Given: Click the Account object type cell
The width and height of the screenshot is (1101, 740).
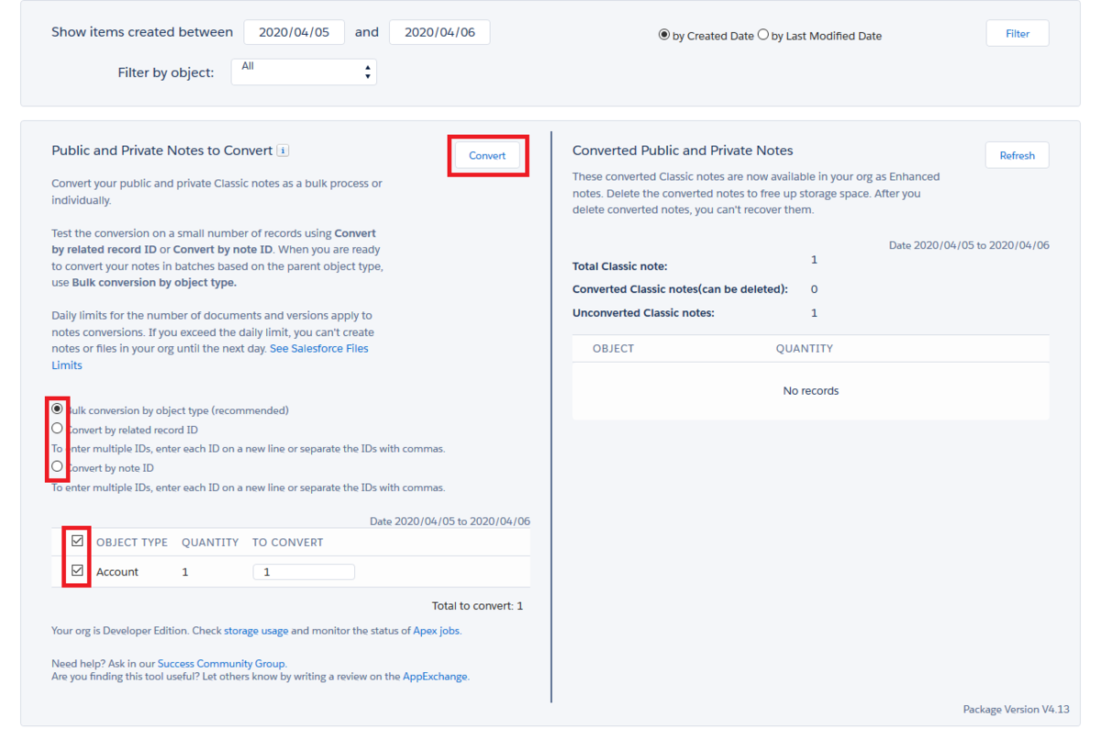Looking at the screenshot, I should coord(117,572).
